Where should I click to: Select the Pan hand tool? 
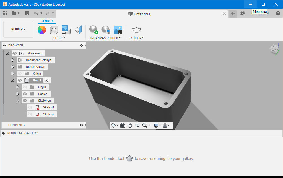[130, 125]
